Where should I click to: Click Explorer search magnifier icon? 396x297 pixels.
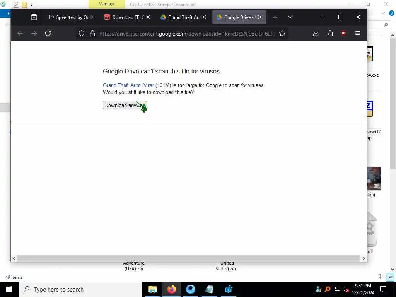point(386,25)
